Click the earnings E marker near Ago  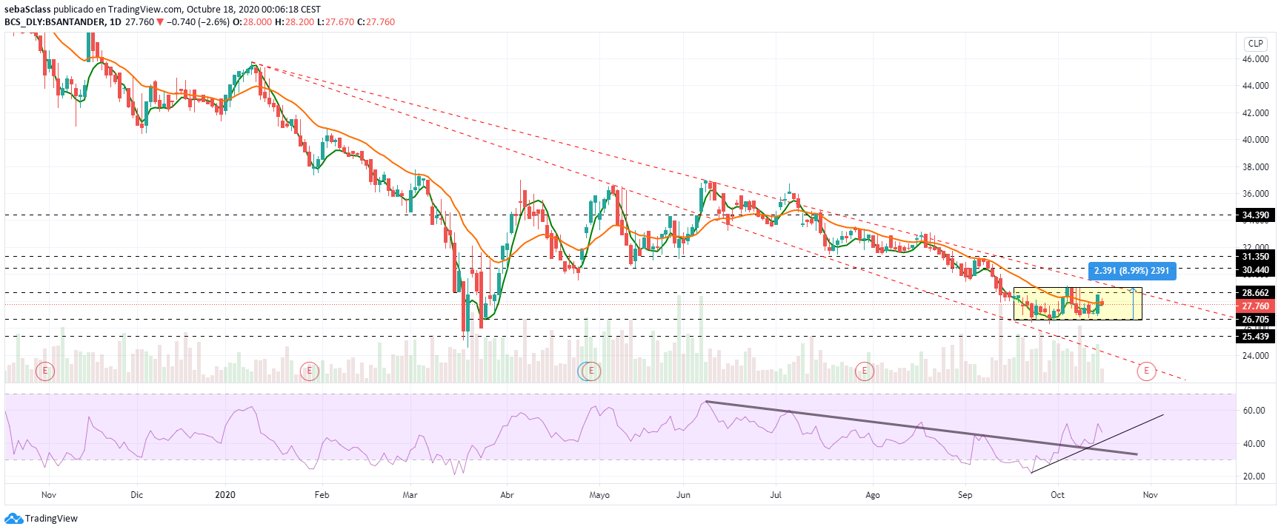[865, 371]
